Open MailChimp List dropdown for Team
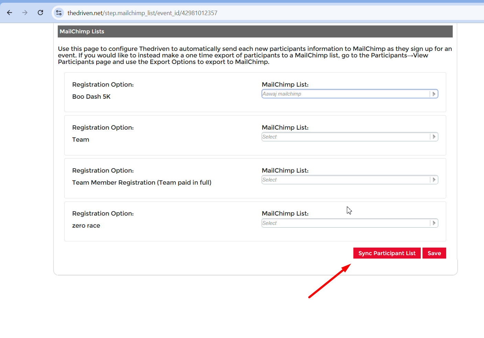The height and width of the screenshot is (338, 484). (x=350, y=137)
